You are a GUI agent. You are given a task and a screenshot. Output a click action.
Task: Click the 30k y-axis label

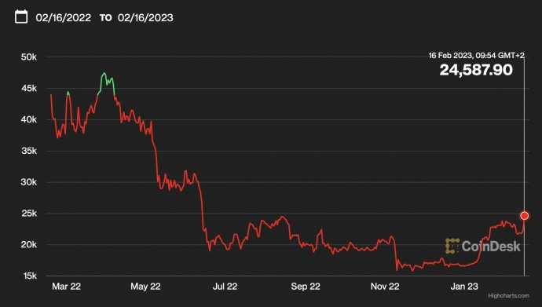coord(29,182)
